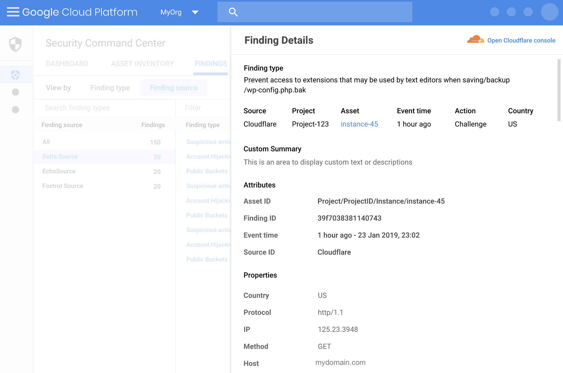This screenshot has height=373, width=563.
Task: Open the instance-45 asset link
Action: (x=359, y=124)
